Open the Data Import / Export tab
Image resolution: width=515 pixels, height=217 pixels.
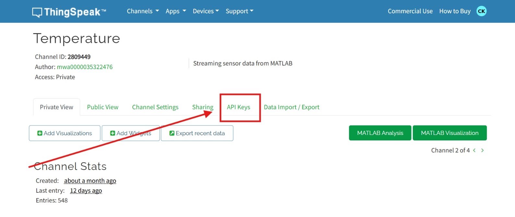point(291,107)
